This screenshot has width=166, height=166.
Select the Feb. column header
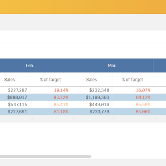click(x=35, y=66)
